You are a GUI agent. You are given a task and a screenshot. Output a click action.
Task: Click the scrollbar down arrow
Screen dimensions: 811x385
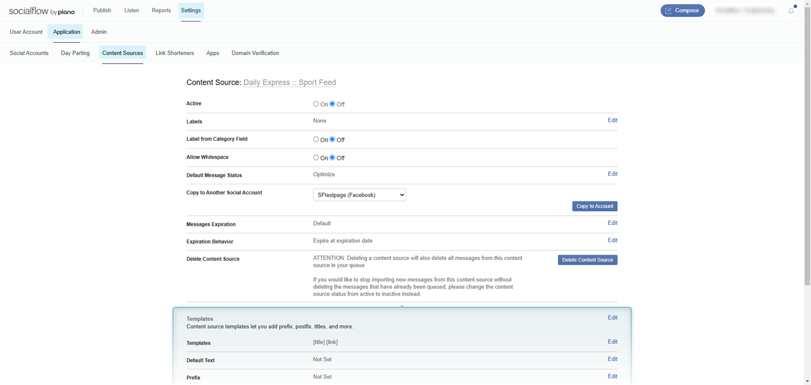tap(807, 381)
